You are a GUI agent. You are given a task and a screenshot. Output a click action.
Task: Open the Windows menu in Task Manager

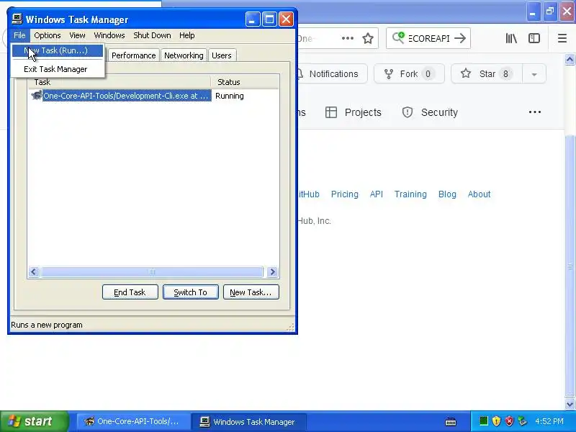[x=109, y=35]
